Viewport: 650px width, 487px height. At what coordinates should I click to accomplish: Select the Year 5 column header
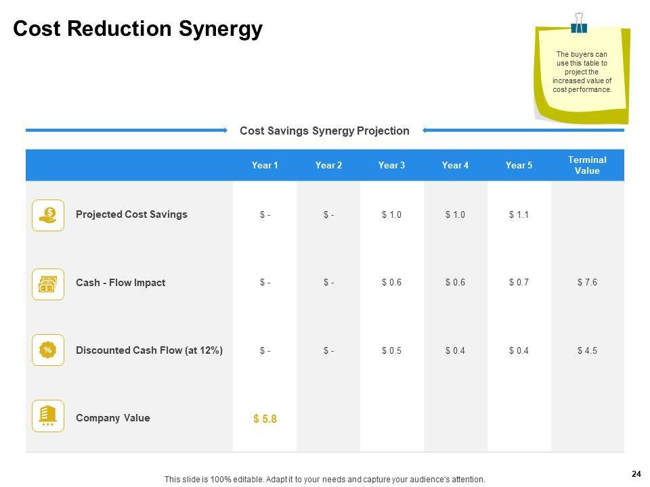519,165
